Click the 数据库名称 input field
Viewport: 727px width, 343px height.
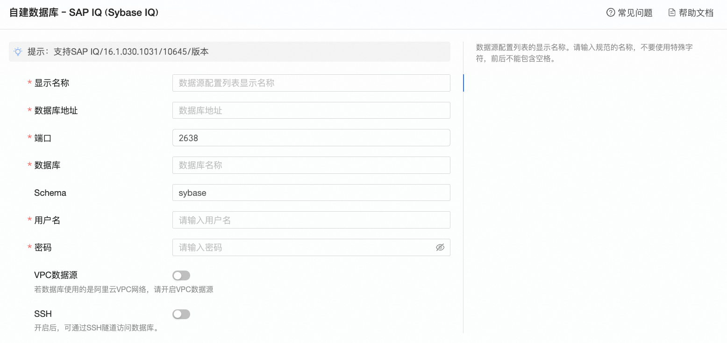pos(311,165)
